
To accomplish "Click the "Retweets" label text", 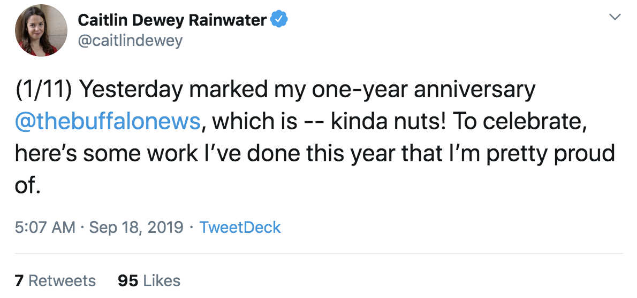I will click(x=62, y=280).
